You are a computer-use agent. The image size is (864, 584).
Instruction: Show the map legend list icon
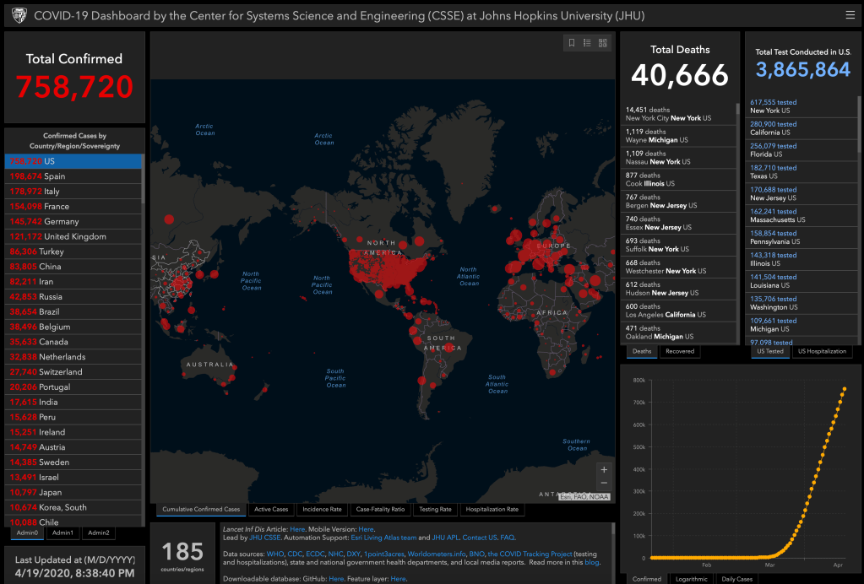click(x=587, y=43)
